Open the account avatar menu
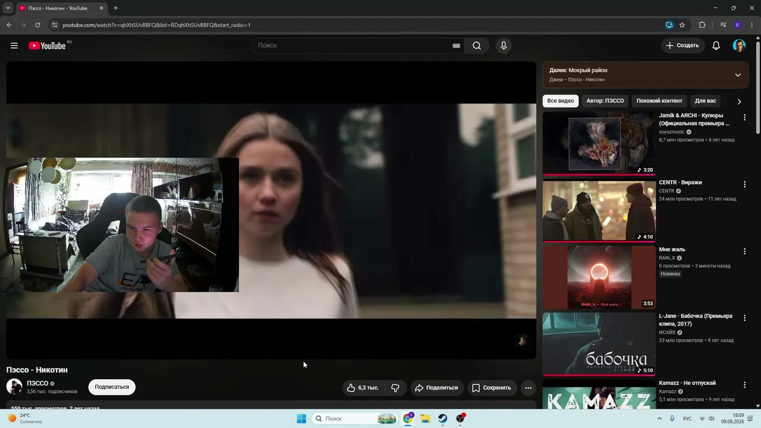Viewport: 761px width, 428px height. point(739,46)
